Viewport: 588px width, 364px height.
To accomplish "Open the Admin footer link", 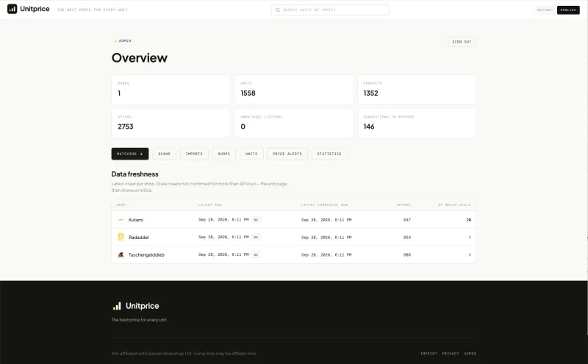I will tap(470, 354).
